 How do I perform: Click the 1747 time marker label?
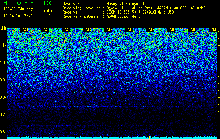coord(150,30)
